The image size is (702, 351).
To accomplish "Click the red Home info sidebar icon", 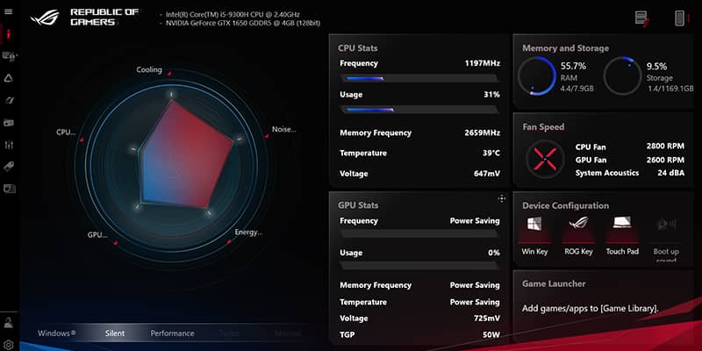I will (9, 34).
